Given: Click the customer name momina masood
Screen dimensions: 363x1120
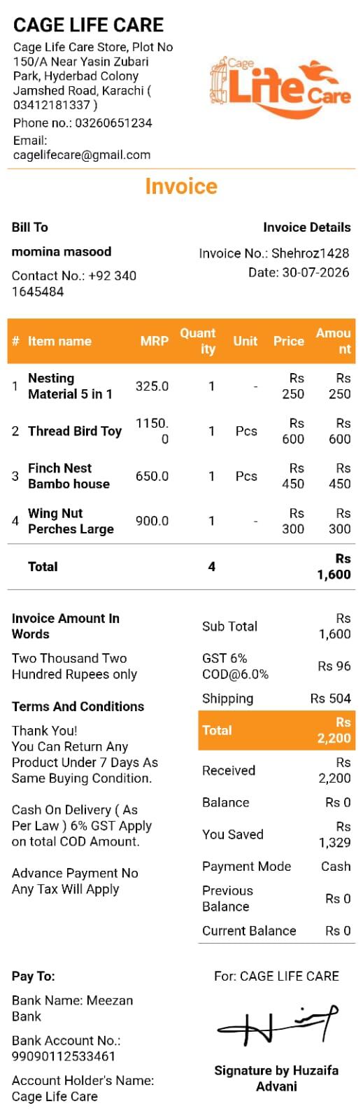Looking at the screenshot, I should coord(62,251).
